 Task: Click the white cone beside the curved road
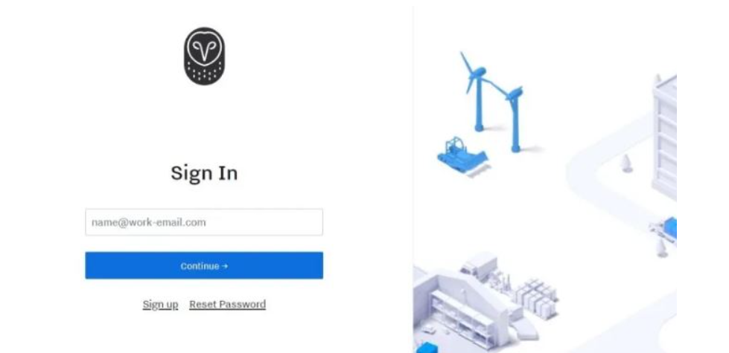pyautogui.click(x=627, y=163)
